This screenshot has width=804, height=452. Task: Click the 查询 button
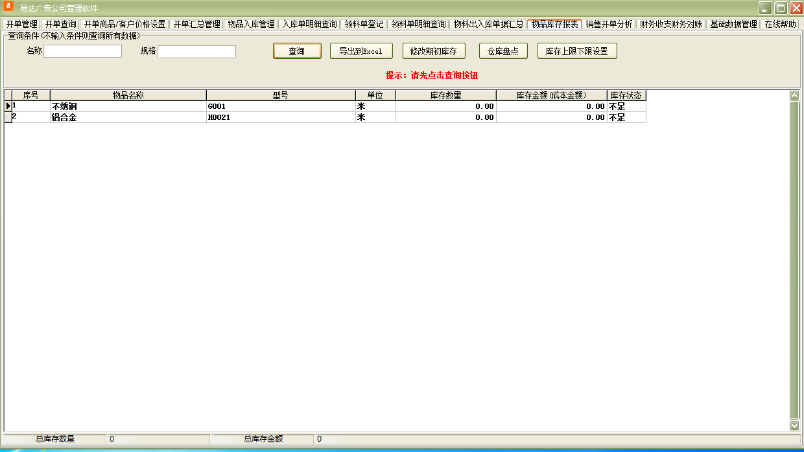pos(297,51)
